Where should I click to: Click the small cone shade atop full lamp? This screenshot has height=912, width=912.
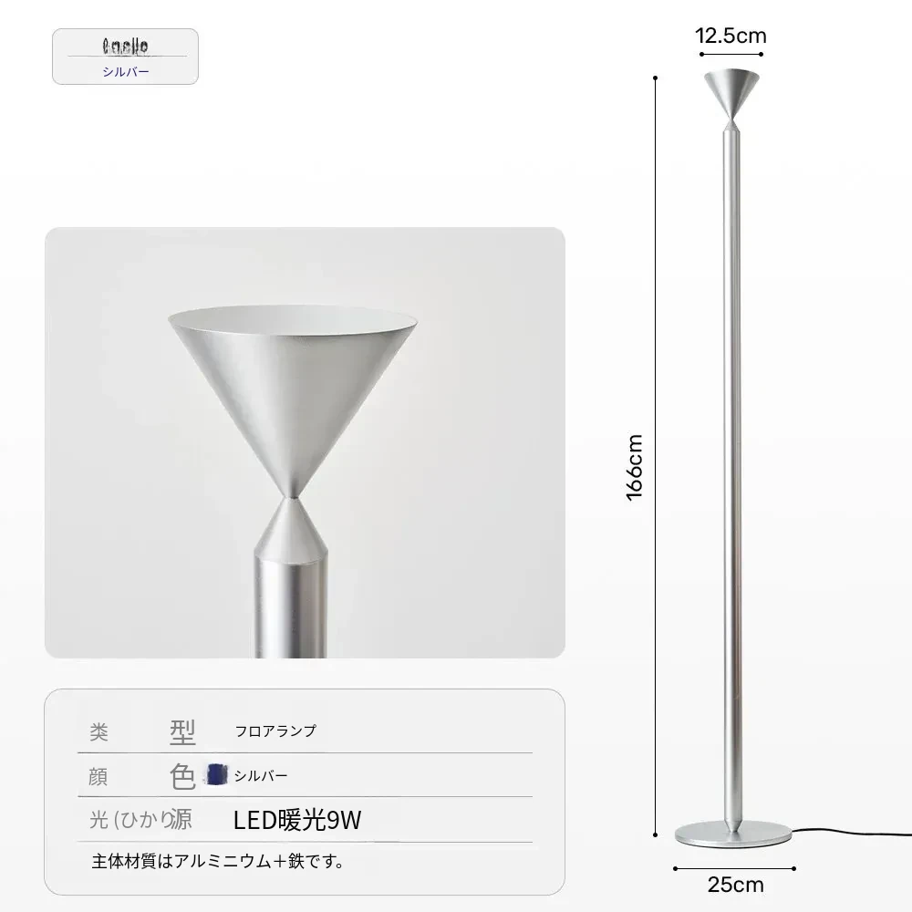pyautogui.click(x=731, y=92)
